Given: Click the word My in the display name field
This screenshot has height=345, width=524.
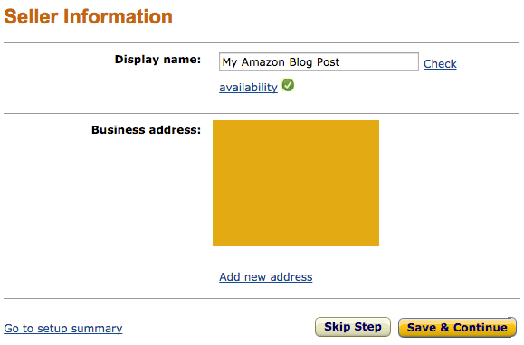Looking at the screenshot, I should pos(230,62).
